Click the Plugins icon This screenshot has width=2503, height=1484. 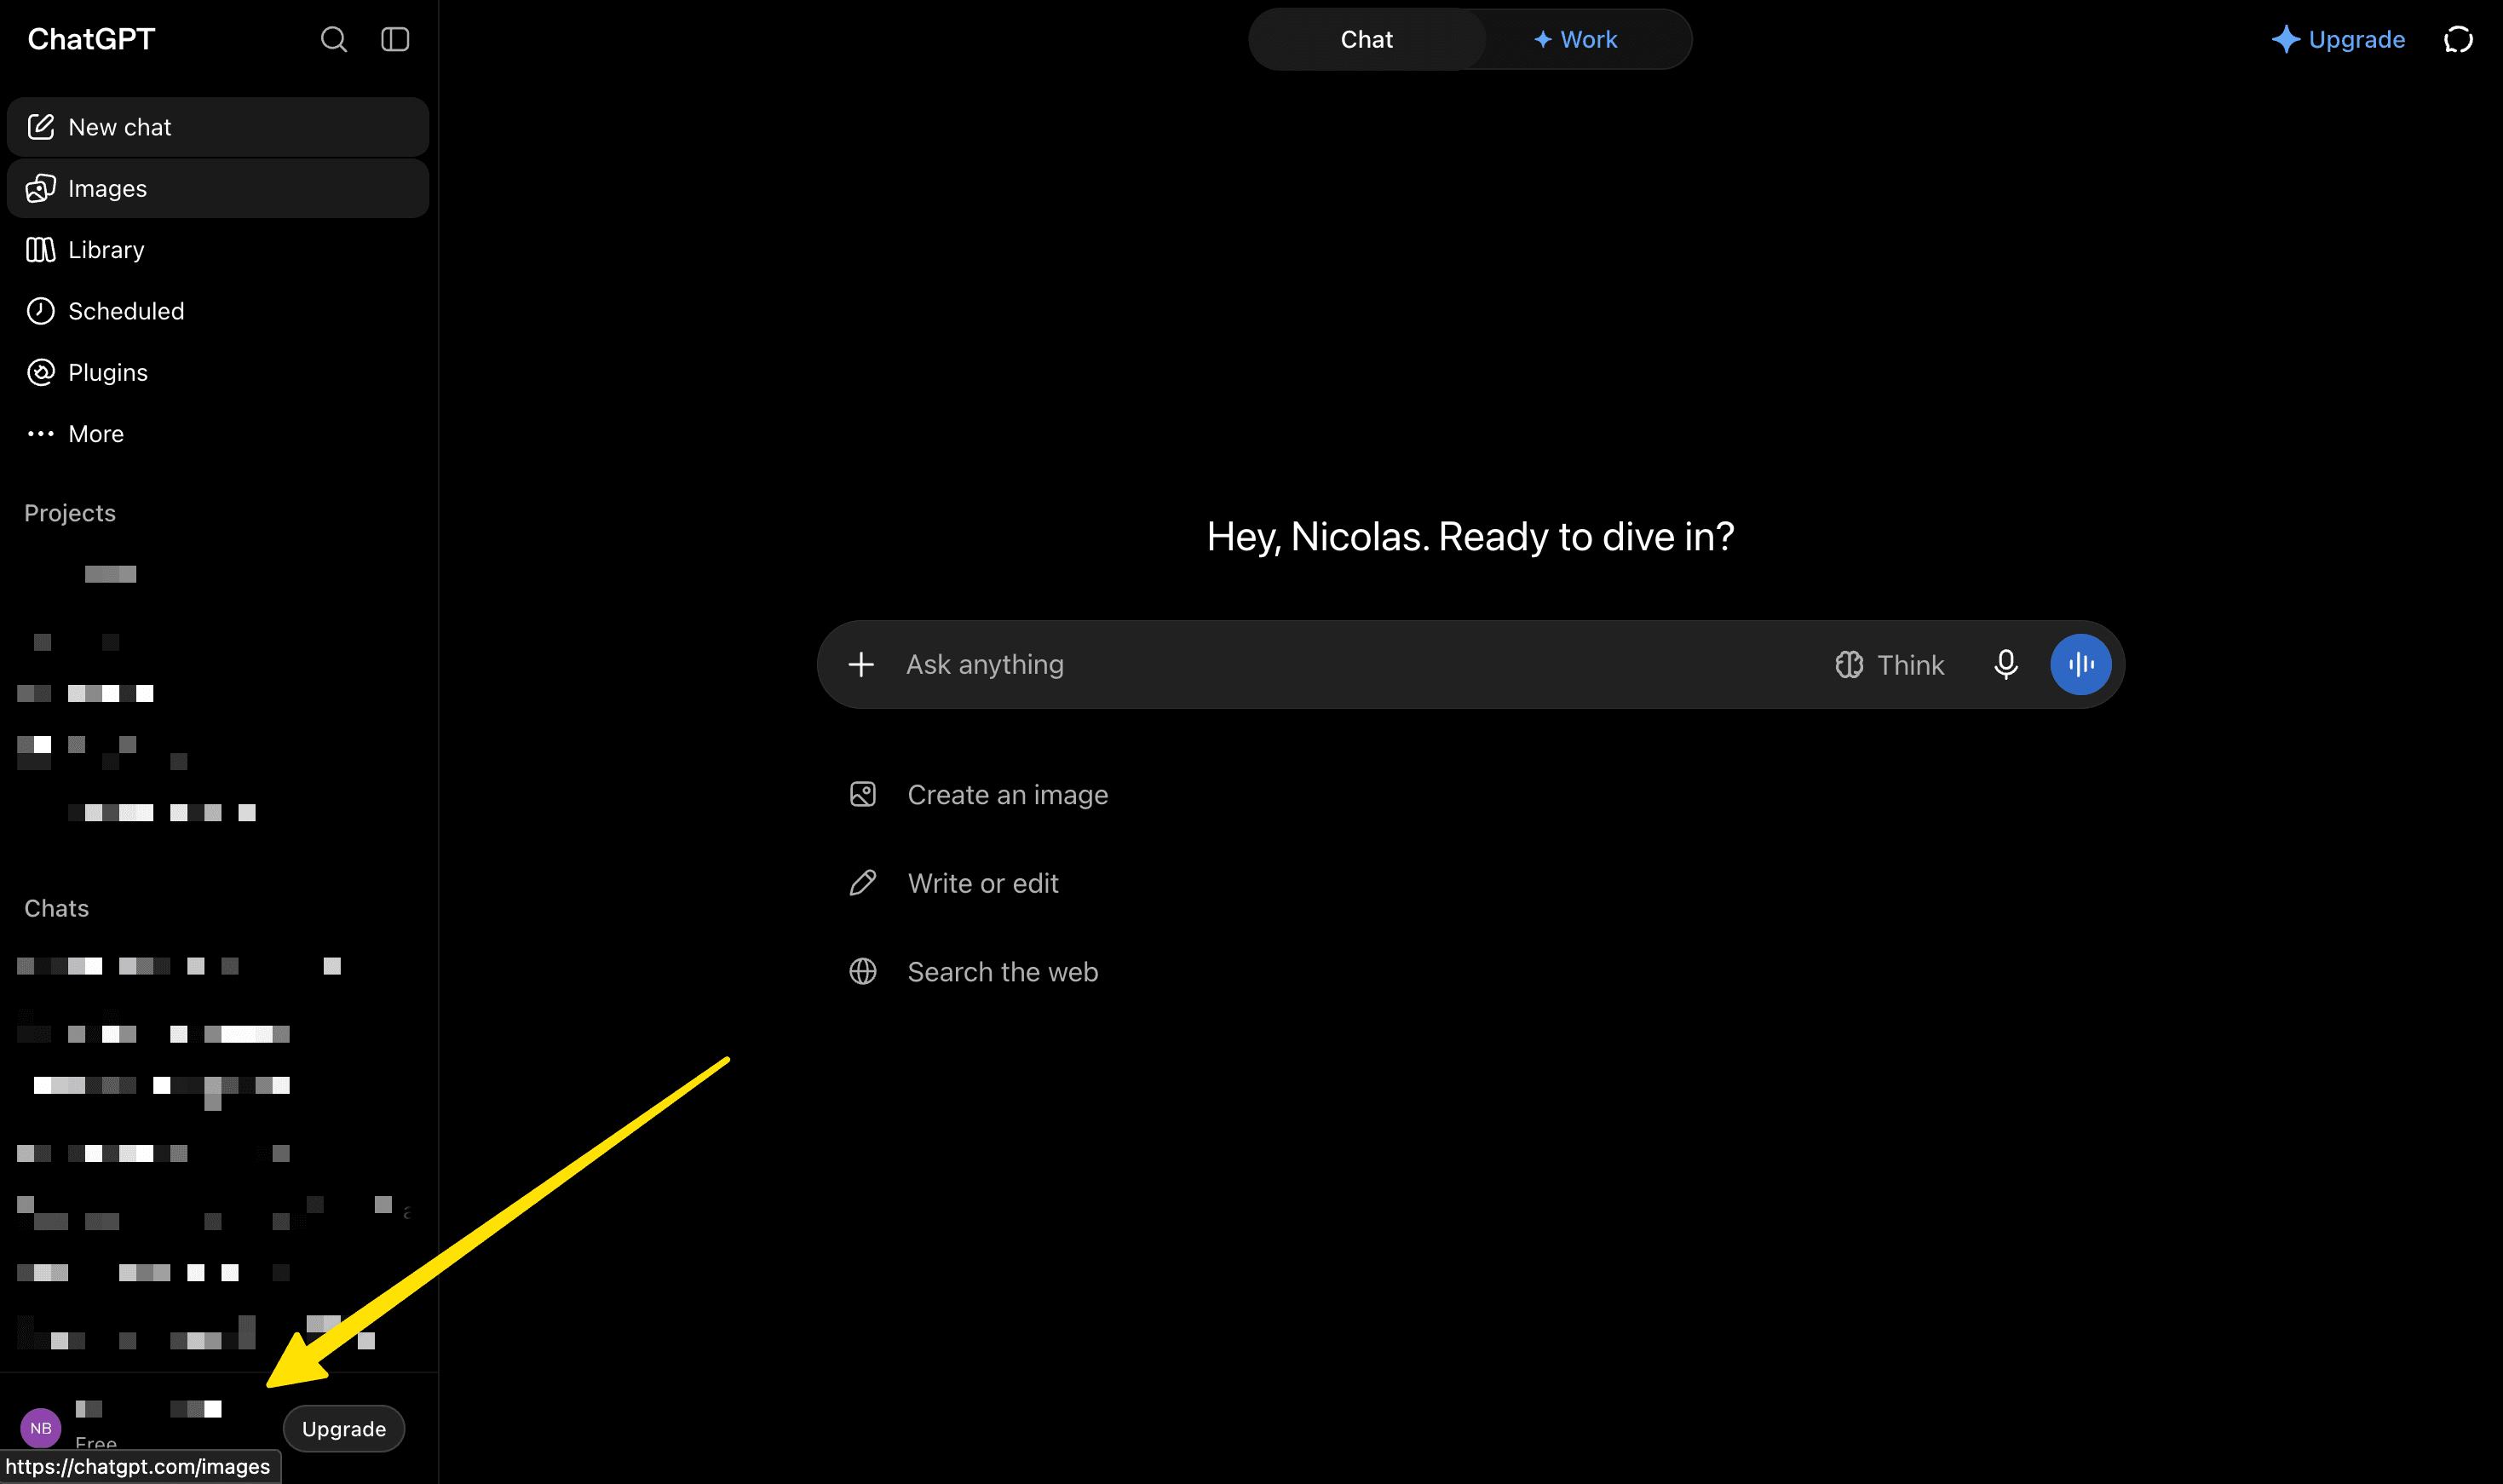click(x=41, y=372)
